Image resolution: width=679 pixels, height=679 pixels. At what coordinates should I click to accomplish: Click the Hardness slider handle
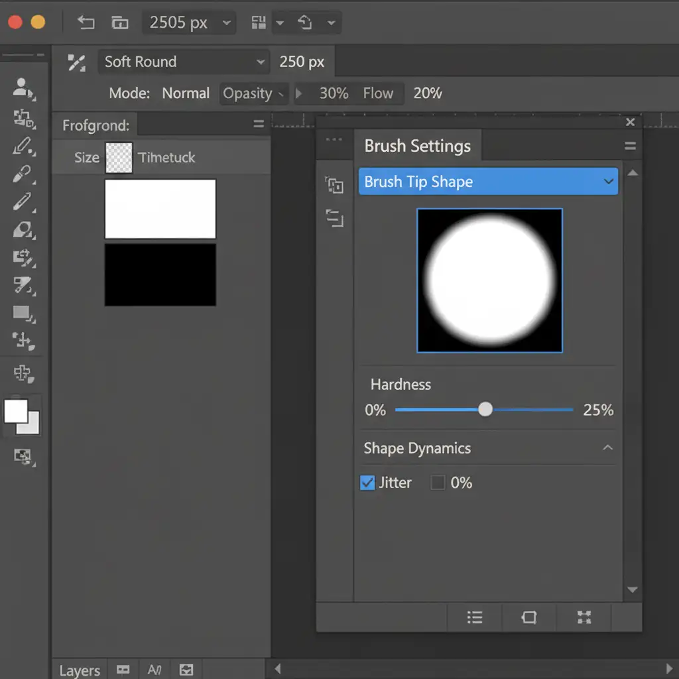(x=485, y=410)
